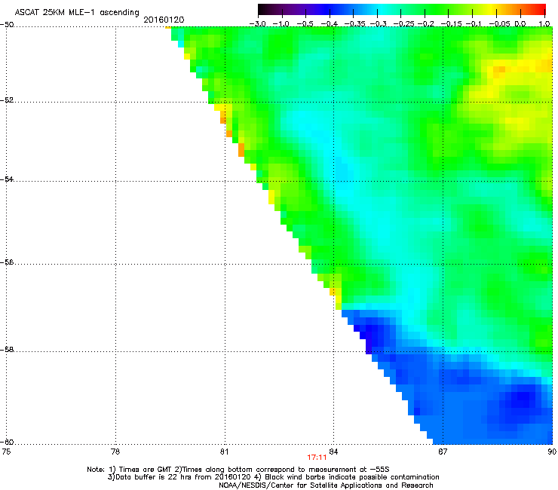Click the -0.4 colorbar label
Screen dimensions: 558x490
[330, 24]
